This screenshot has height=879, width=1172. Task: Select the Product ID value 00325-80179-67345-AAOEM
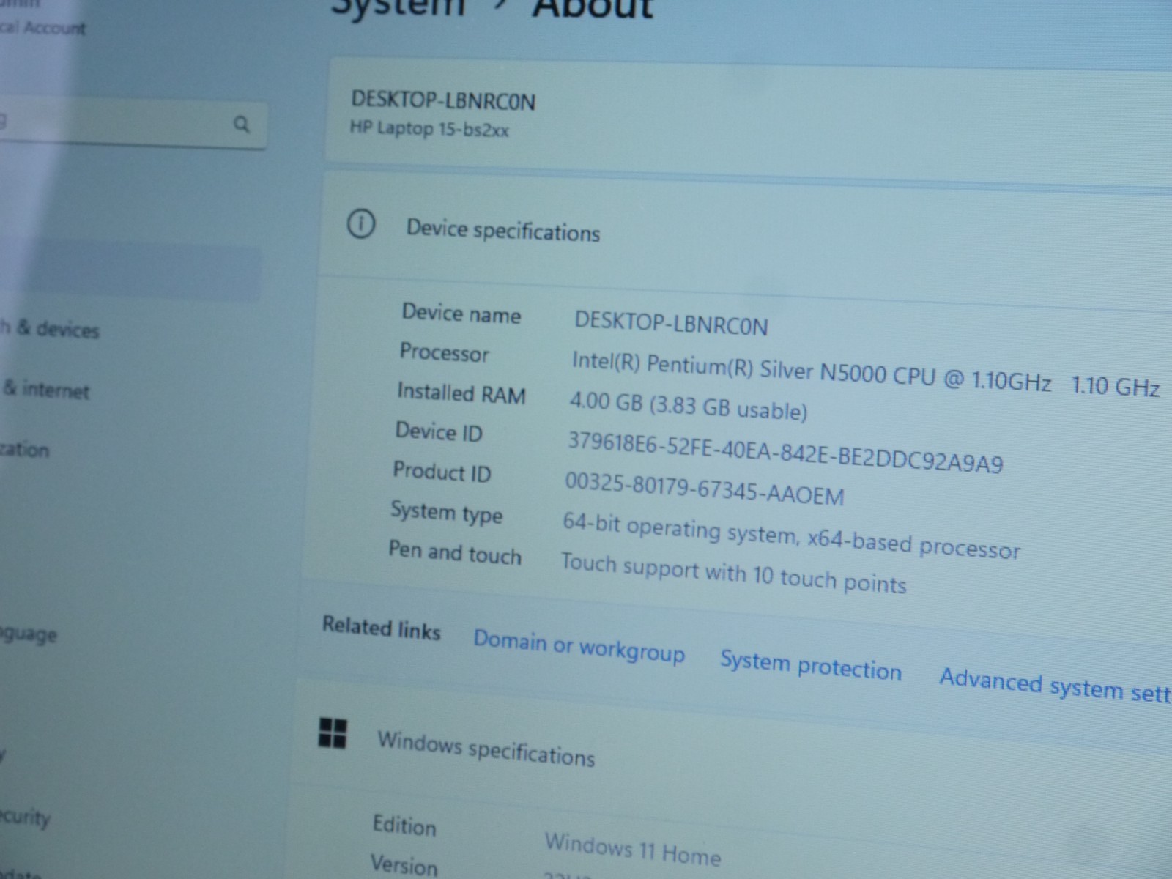[x=705, y=490]
